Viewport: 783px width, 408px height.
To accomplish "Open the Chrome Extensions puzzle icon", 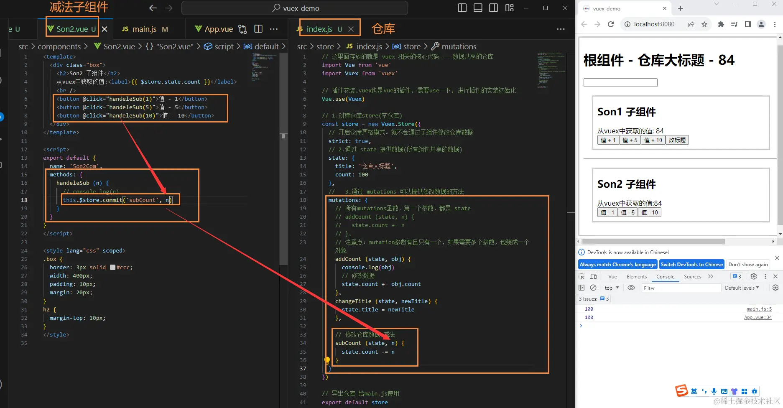I will coord(721,24).
